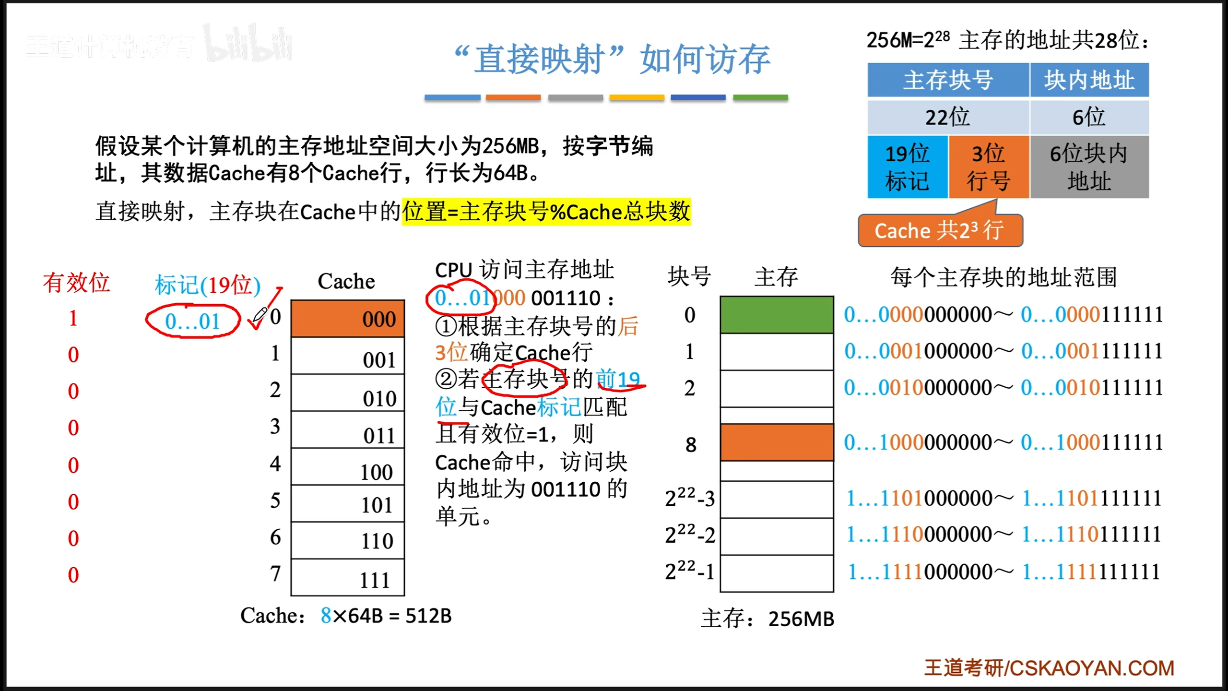Viewport: 1228px width, 691px height.
Task: Click the white main memory block 2
Action: tap(777, 388)
